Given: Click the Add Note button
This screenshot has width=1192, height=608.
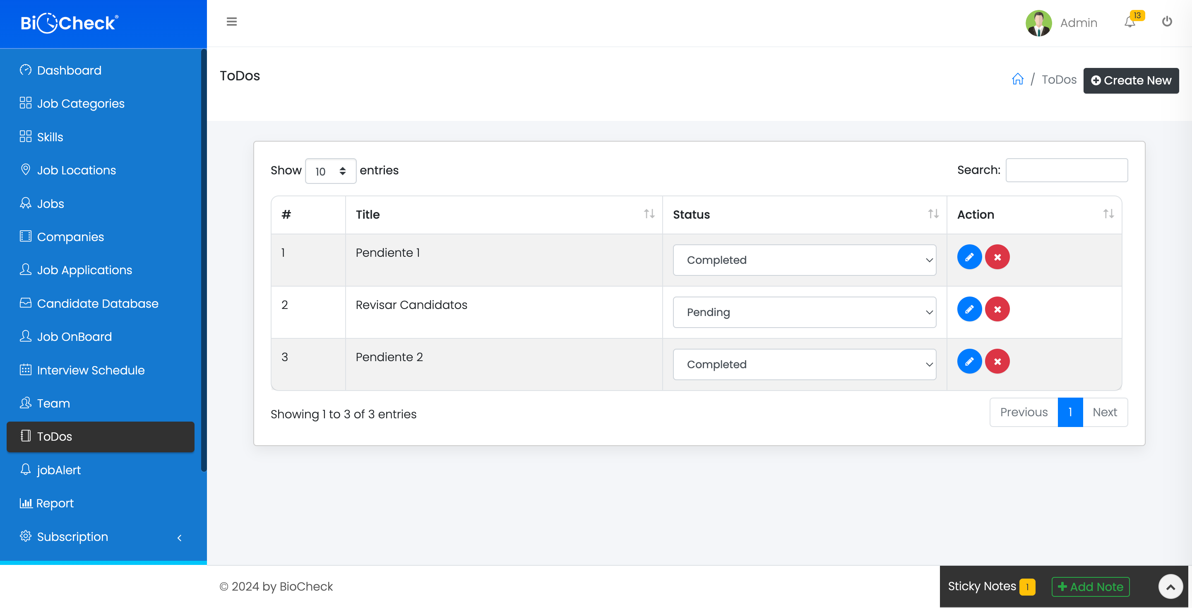Looking at the screenshot, I should [x=1090, y=587].
